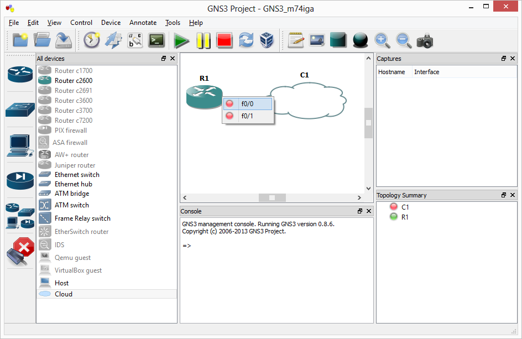Select Router c1700 in device list
The image size is (522, 339).
click(x=107, y=71)
